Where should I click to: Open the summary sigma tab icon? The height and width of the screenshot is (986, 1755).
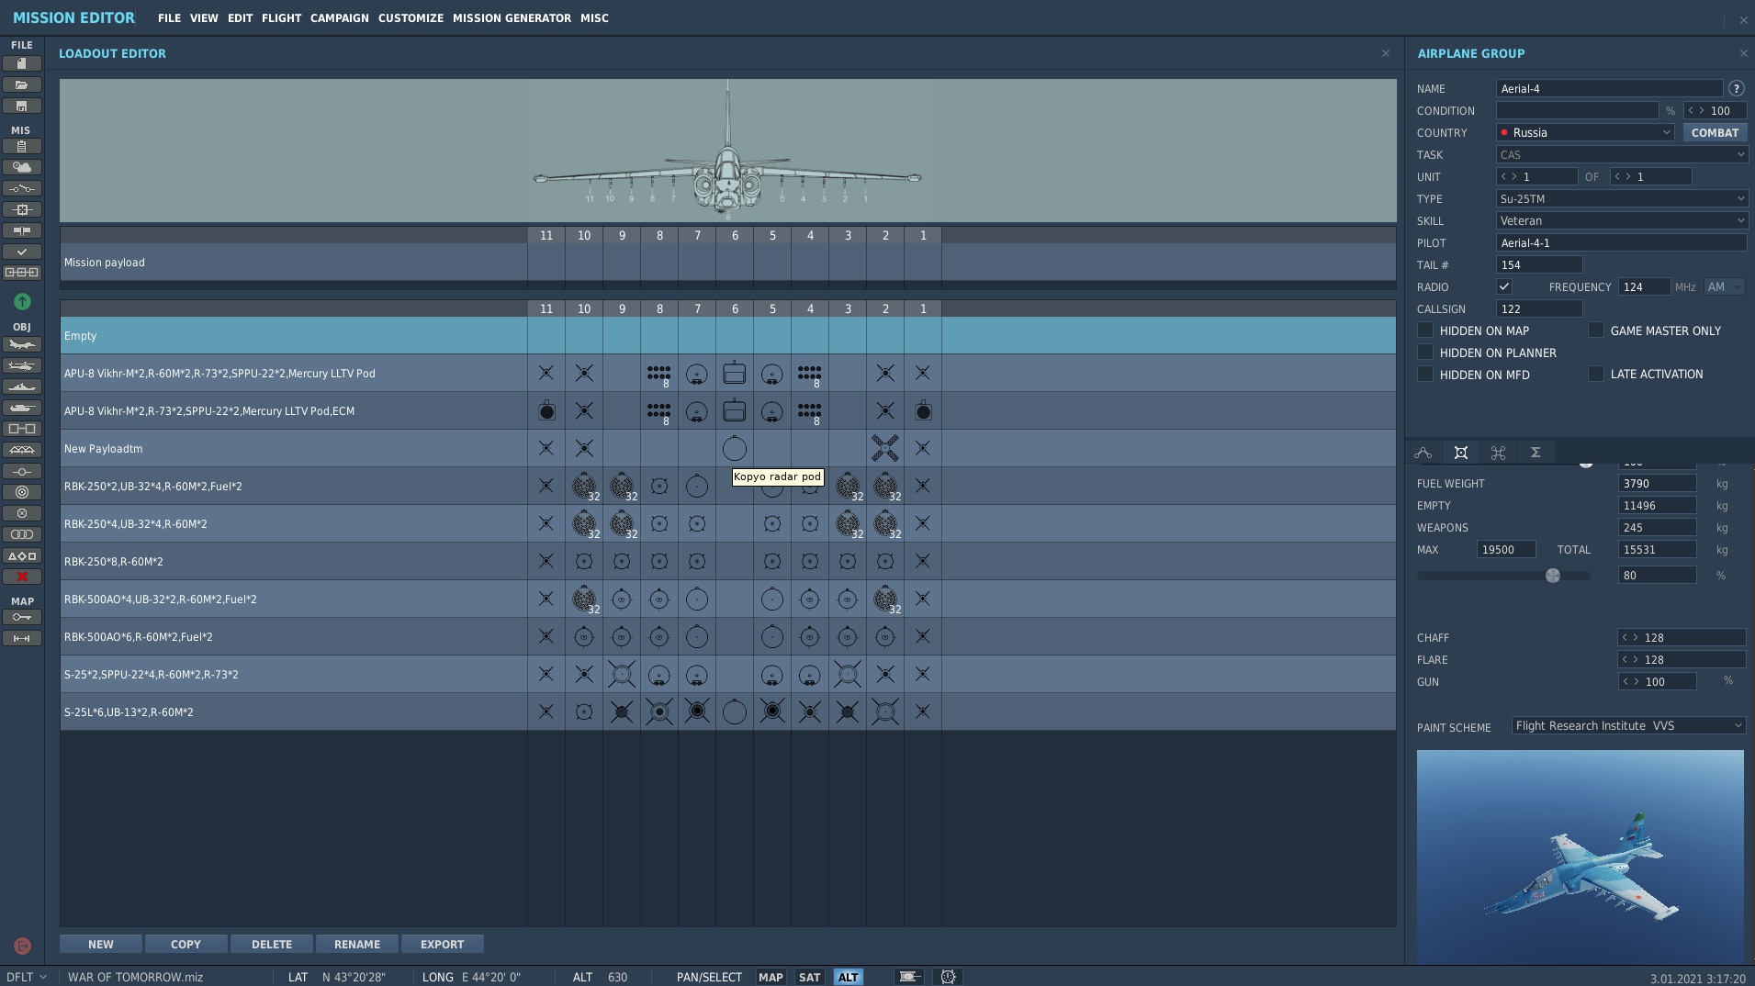pyautogui.click(x=1536, y=453)
